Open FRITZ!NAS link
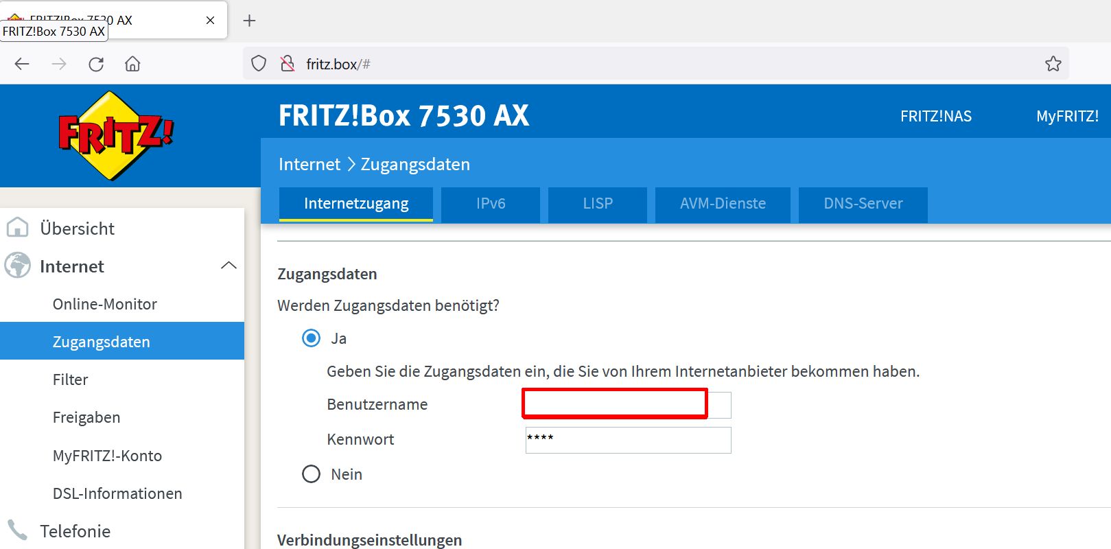 coord(936,116)
